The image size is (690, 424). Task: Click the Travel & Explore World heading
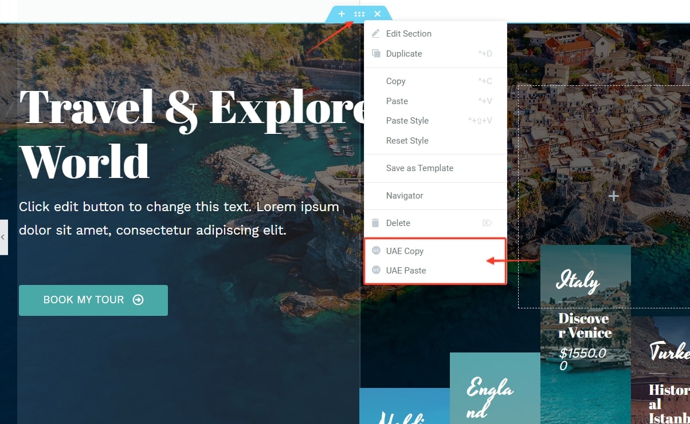click(x=192, y=134)
